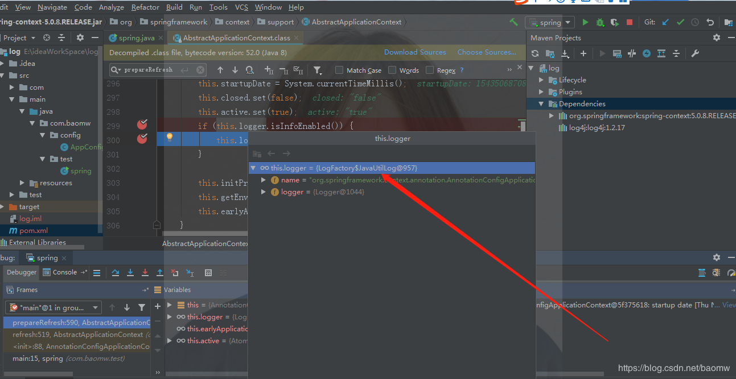Image resolution: width=736 pixels, height=379 pixels.
Task: Click Force Step Into red arrow
Action: 145,273
